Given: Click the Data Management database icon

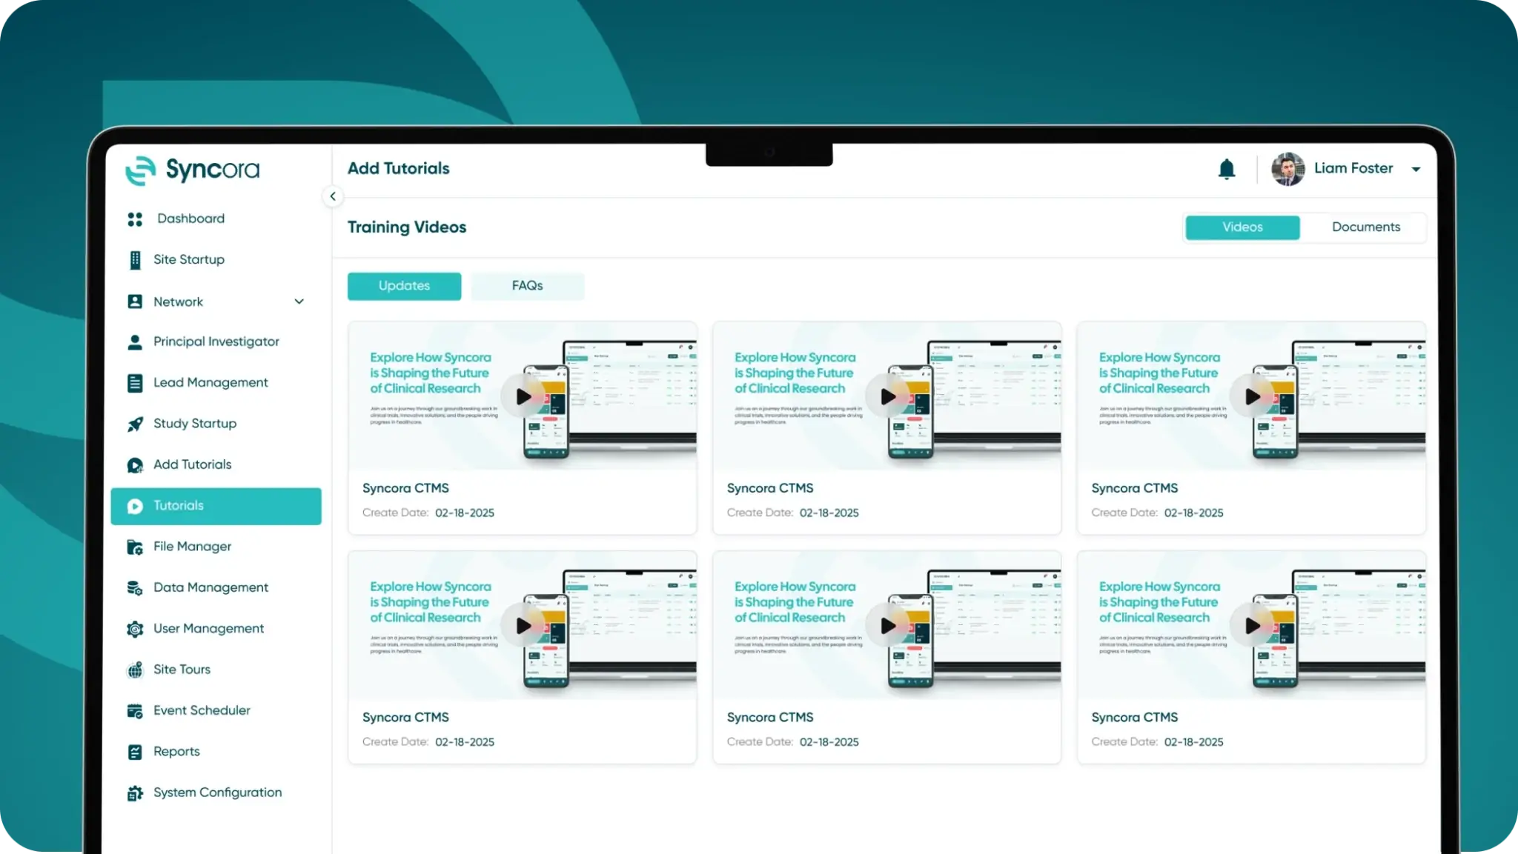Looking at the screenshot, I should click(x=135, y=588).
